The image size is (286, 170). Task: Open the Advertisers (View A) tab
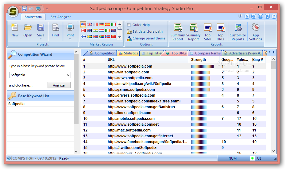point(243,53)
